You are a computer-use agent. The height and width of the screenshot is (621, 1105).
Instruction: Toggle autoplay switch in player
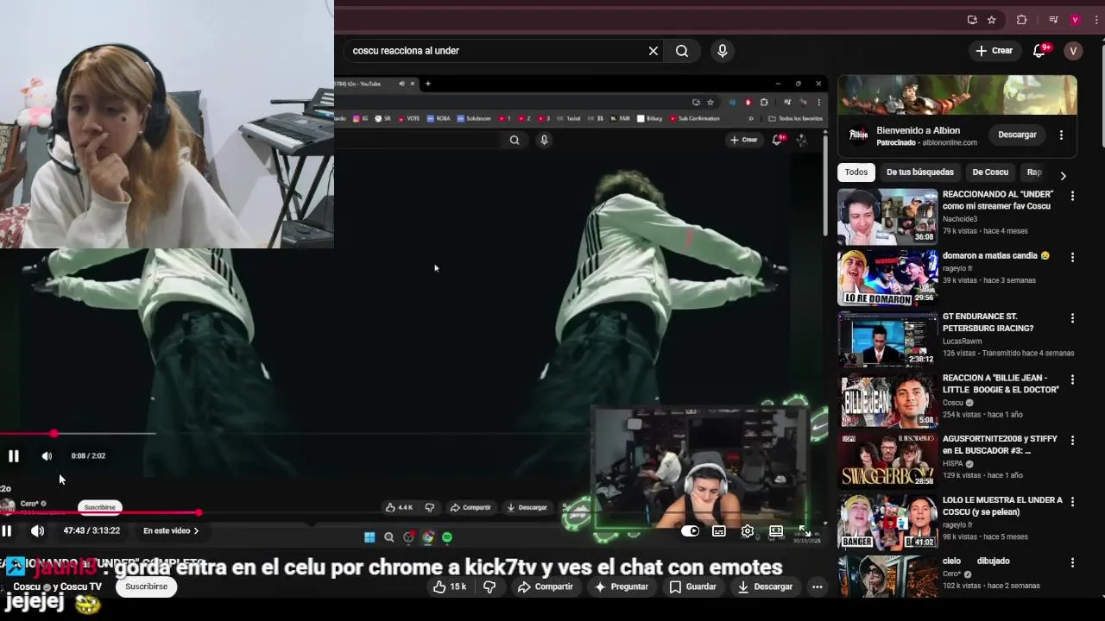(690, 531)
